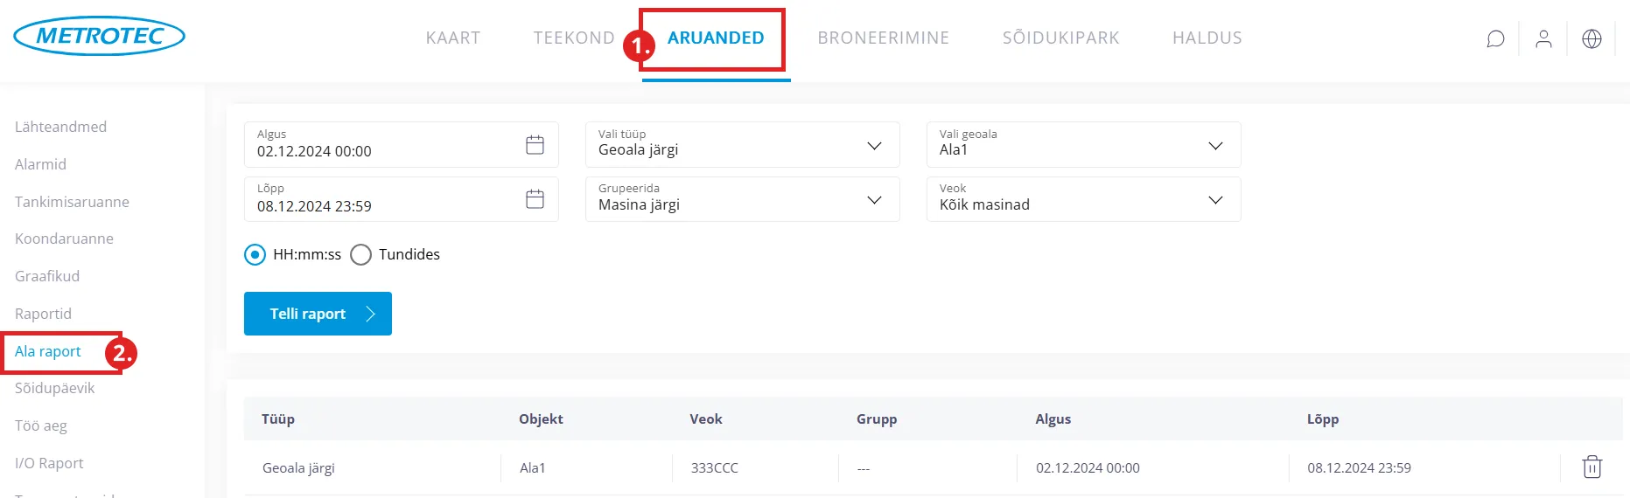Select the HH:mm:ss time format option

tap(255, 254)
